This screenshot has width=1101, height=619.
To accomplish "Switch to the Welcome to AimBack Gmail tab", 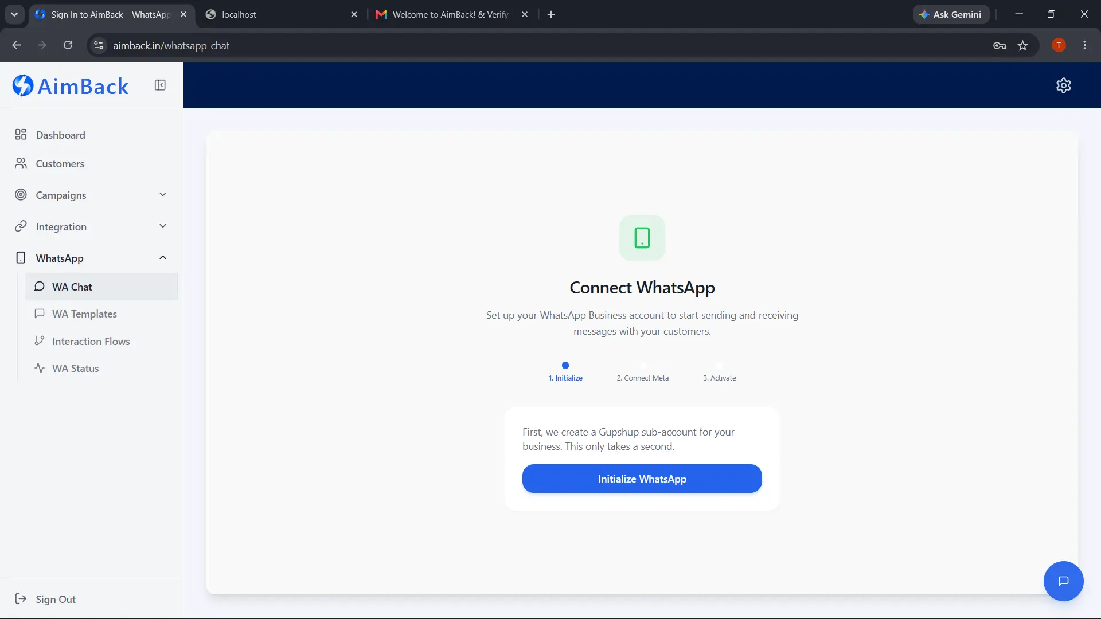I will [450, 14].
